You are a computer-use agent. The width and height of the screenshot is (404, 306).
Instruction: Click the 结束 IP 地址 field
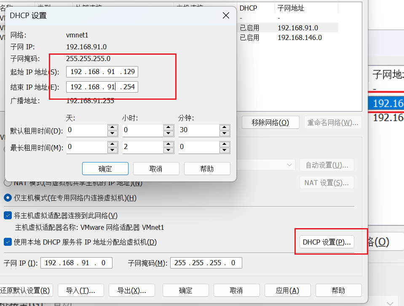tap(102, 87)
